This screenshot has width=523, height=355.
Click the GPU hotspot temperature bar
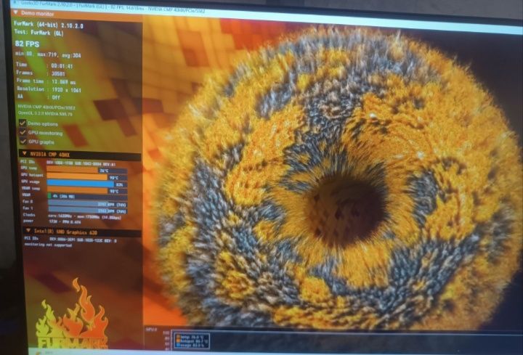(86, 177)
